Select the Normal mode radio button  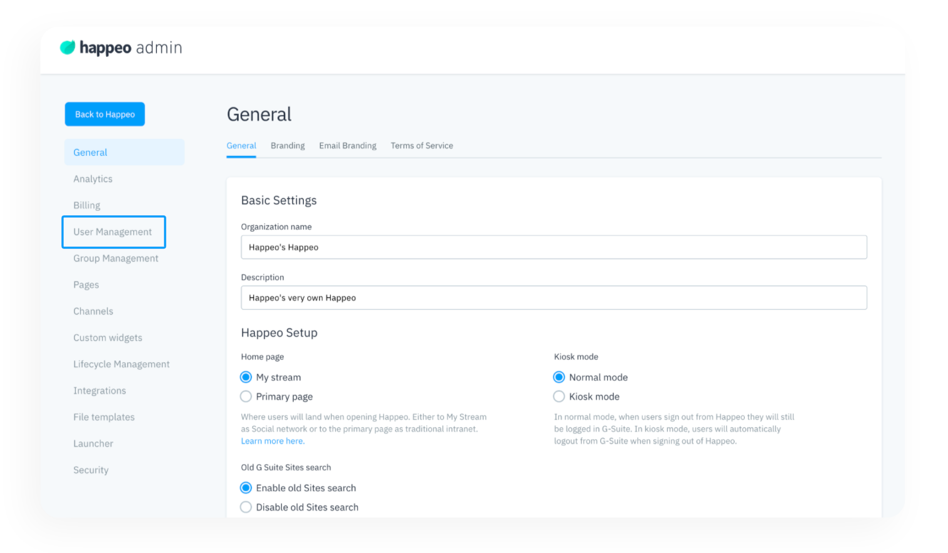559,377
